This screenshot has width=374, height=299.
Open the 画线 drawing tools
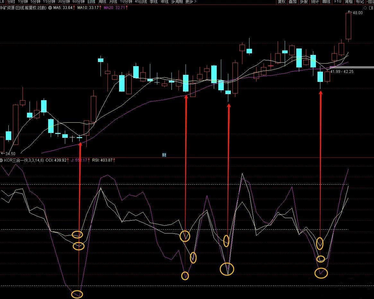(326, 2)
